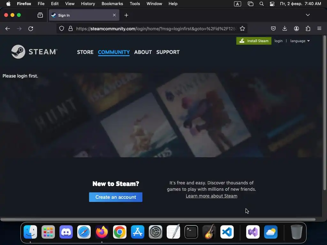Open the Firefox hamburger application menu
The height and width of the screenshot is (245, 327).
(319, 28)
